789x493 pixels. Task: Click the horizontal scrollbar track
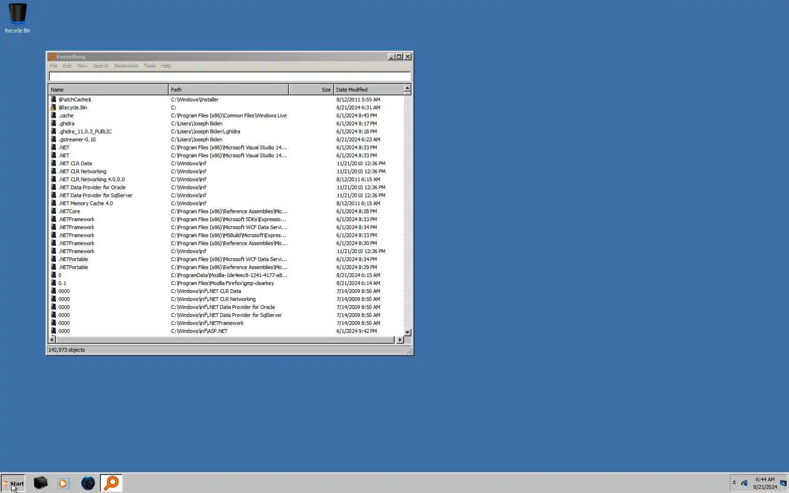click(225, 339)
